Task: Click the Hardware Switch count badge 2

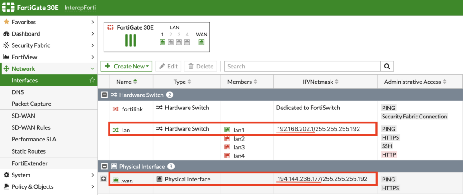Action: (x=170, y=95)
